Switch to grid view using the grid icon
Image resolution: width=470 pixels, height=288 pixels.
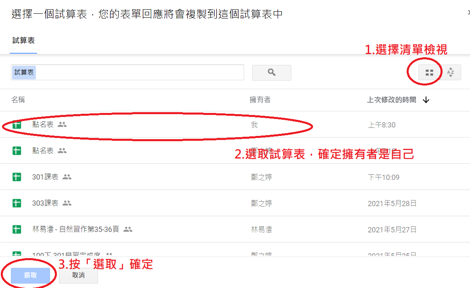(429, 73)
